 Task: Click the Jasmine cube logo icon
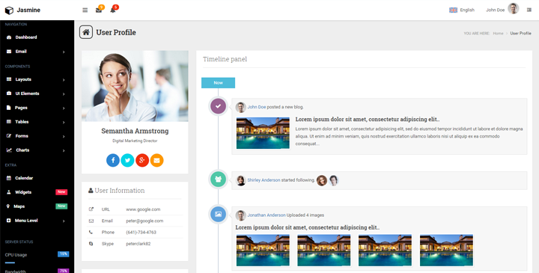click(9, 10)
